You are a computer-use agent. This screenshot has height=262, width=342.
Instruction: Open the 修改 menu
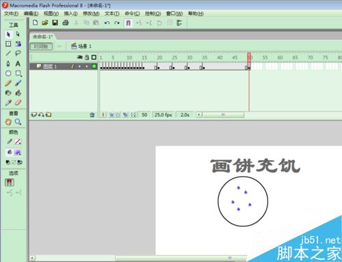click(91, 14)
